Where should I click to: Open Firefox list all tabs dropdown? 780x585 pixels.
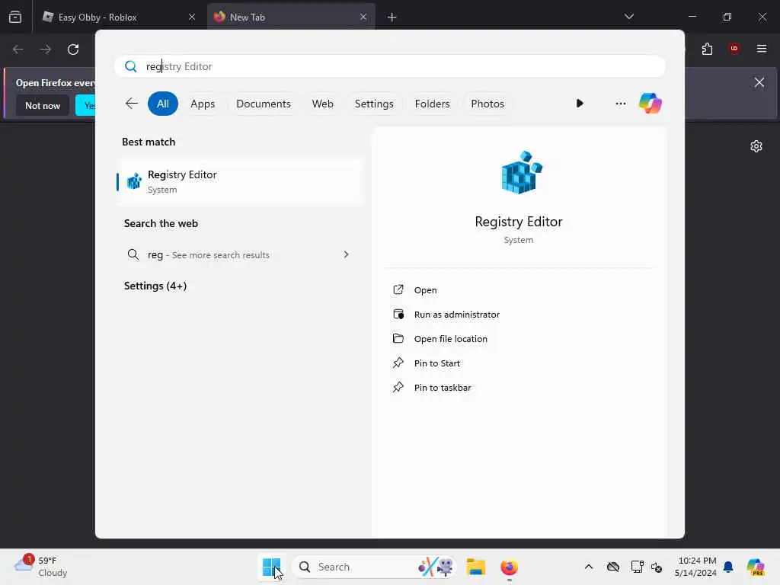(629, 17)
